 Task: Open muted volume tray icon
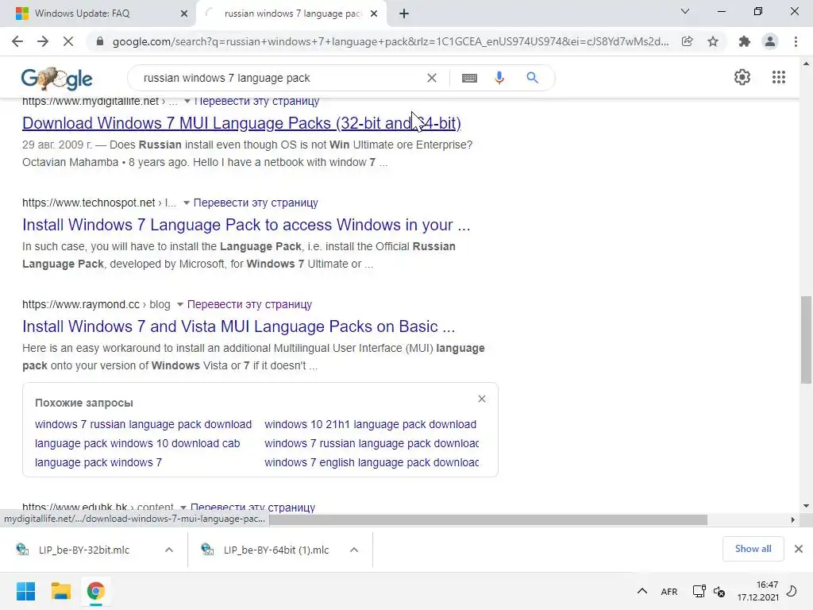pyautogui.click(x=719, y=591)
